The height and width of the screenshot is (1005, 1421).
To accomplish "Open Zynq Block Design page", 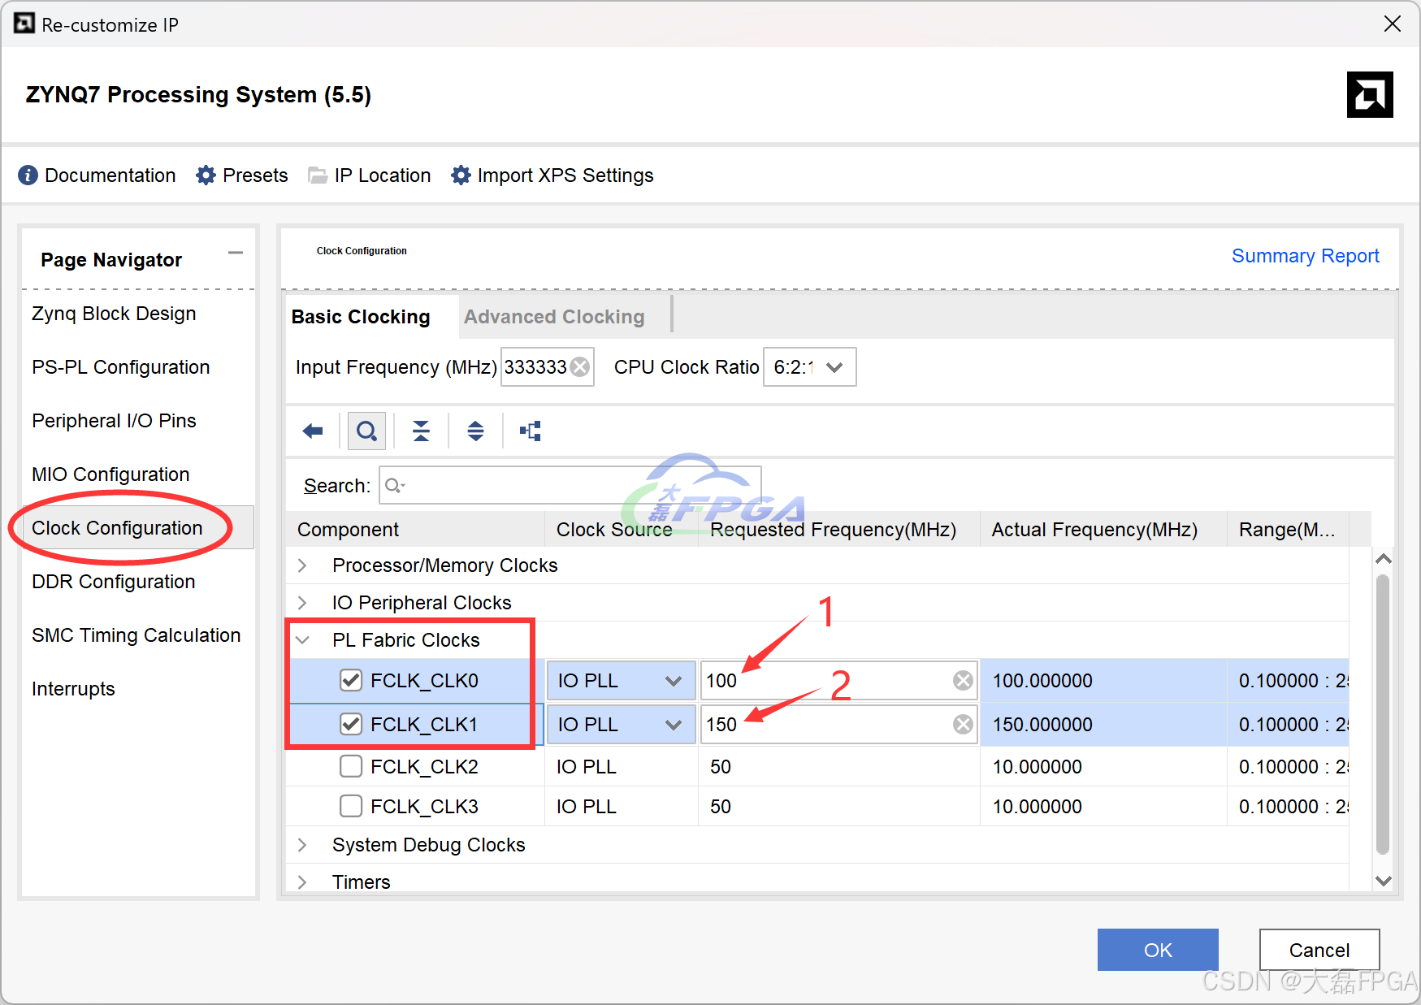I will [x=114, y=314].
